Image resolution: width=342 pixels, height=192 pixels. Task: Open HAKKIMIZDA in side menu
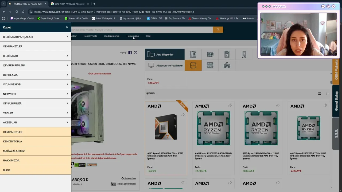(36, 161)
